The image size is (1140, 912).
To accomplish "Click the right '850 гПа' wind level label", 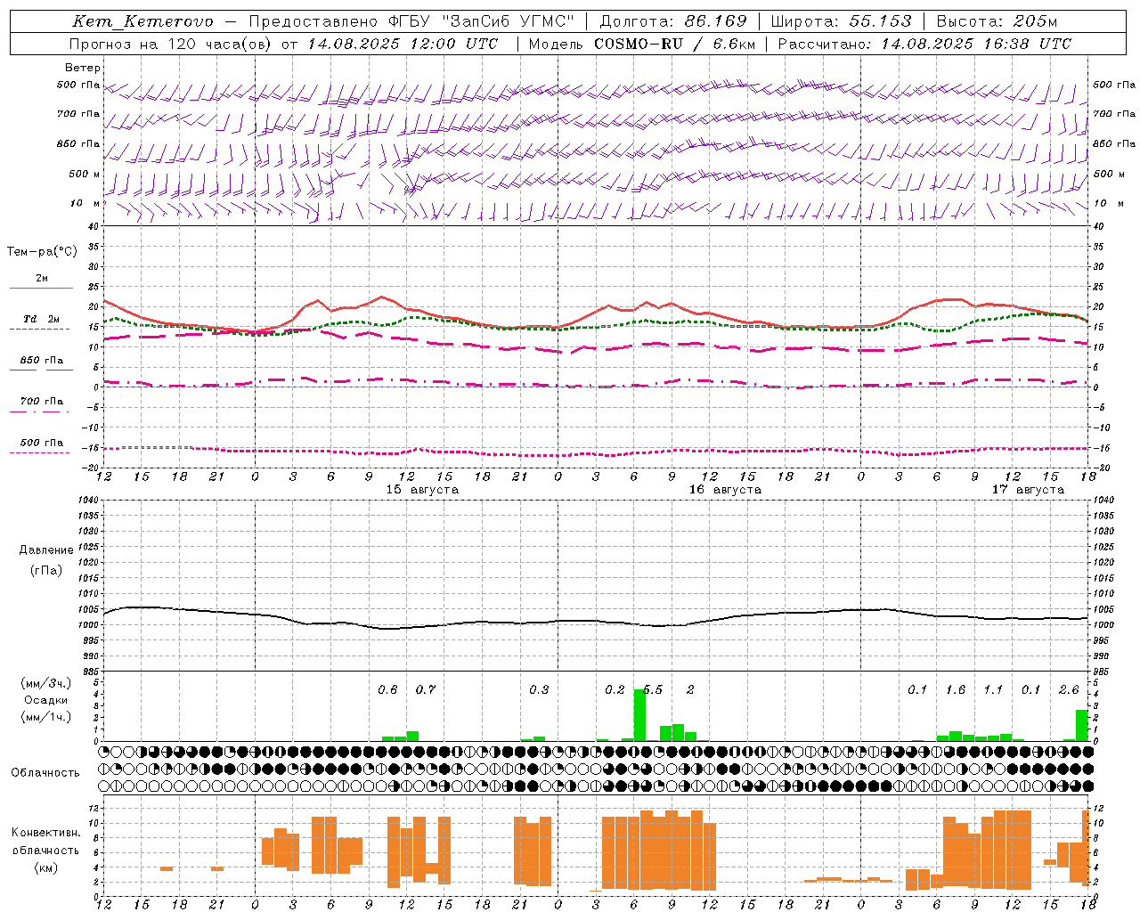I will (1114, 143).
